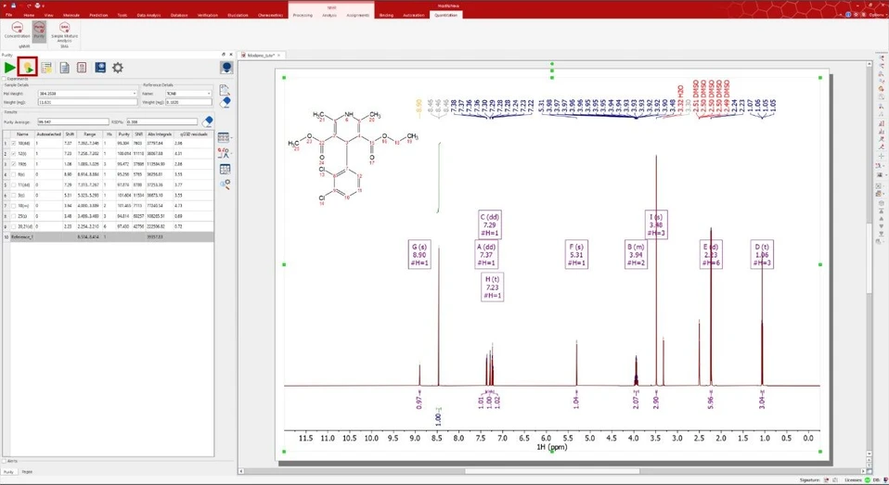Click the topmost zoom tool in right vertical toolbar
Viewport: 889px width, 485px height.
881,58
